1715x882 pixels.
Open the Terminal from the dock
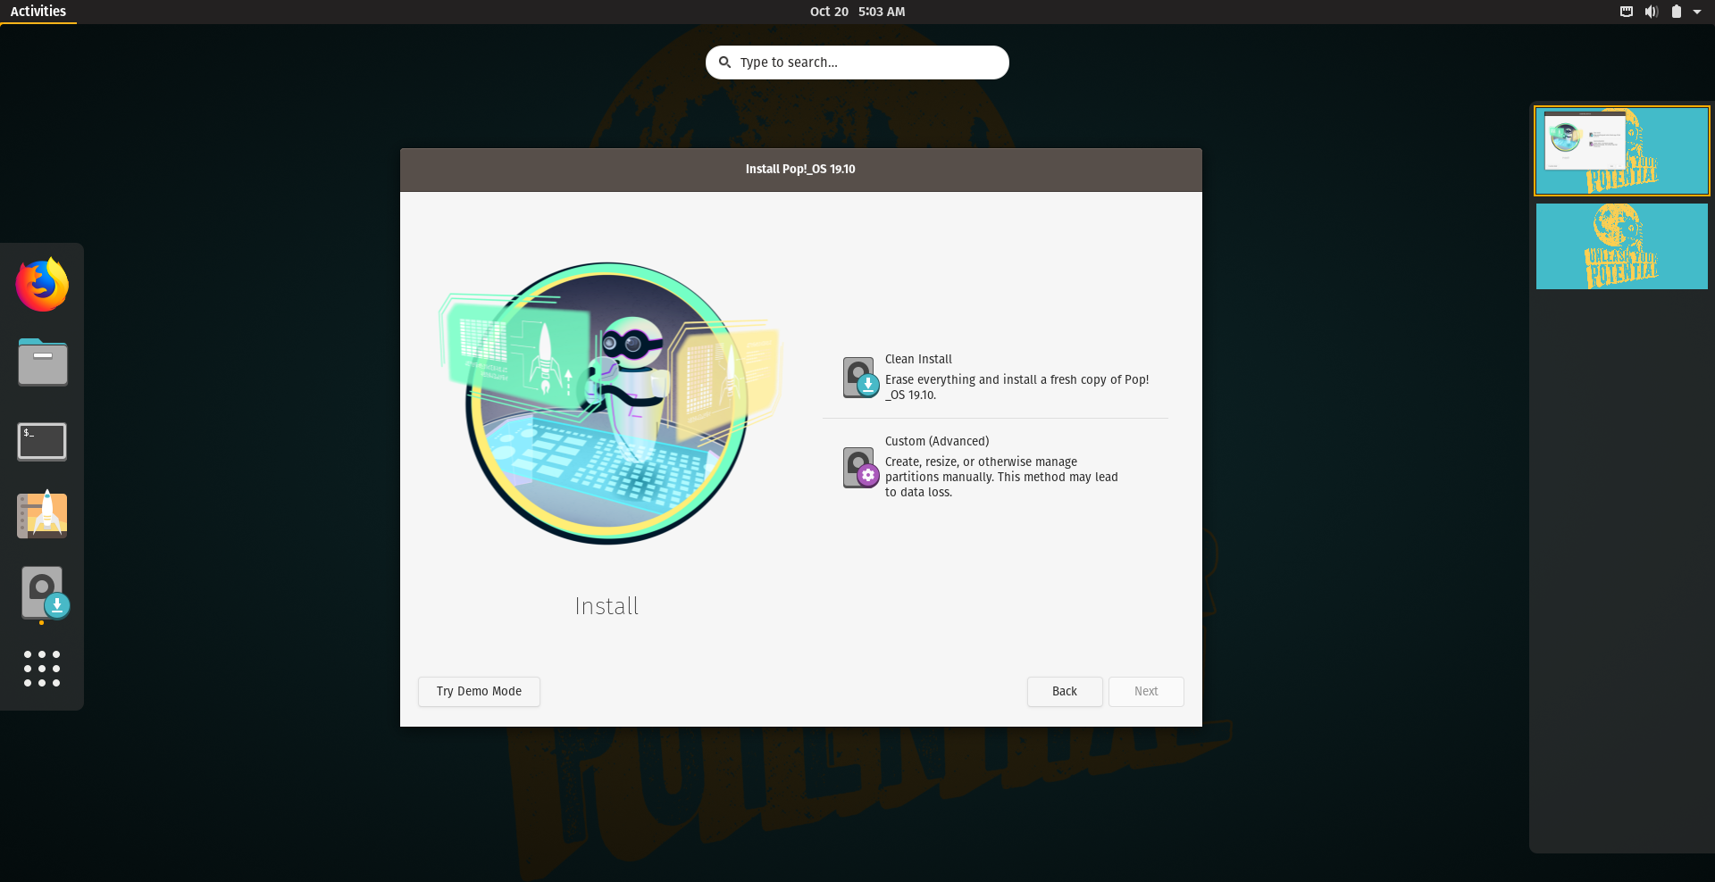point(42,441)
